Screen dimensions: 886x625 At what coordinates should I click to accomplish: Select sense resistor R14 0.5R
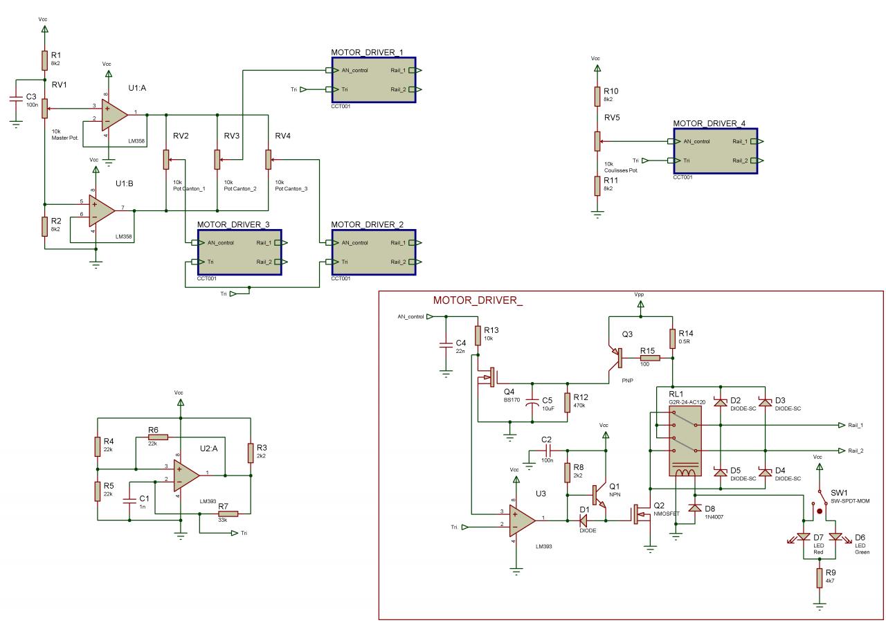pyautogui.click(x=672, y=338)
